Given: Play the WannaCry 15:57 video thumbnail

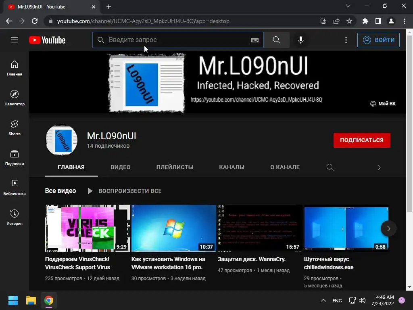Looking at the screenshot, I should pos(260,228).
